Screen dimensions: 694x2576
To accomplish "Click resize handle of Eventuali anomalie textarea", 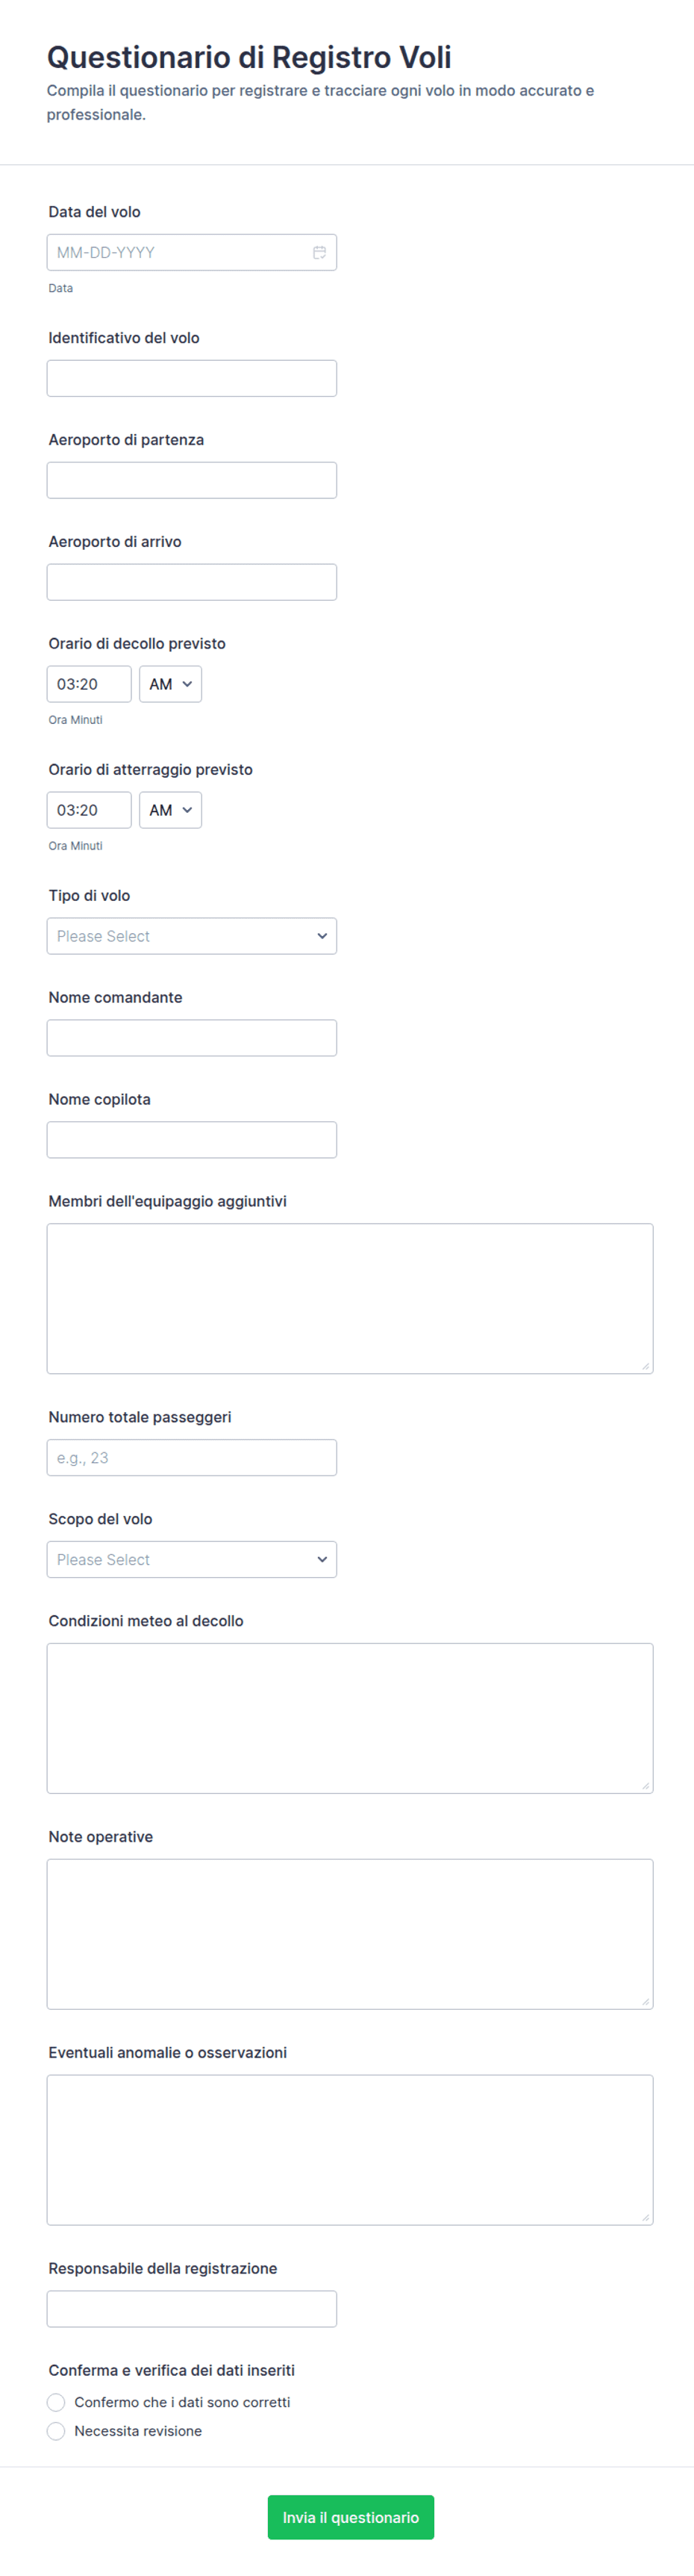I will point(645,2218).
